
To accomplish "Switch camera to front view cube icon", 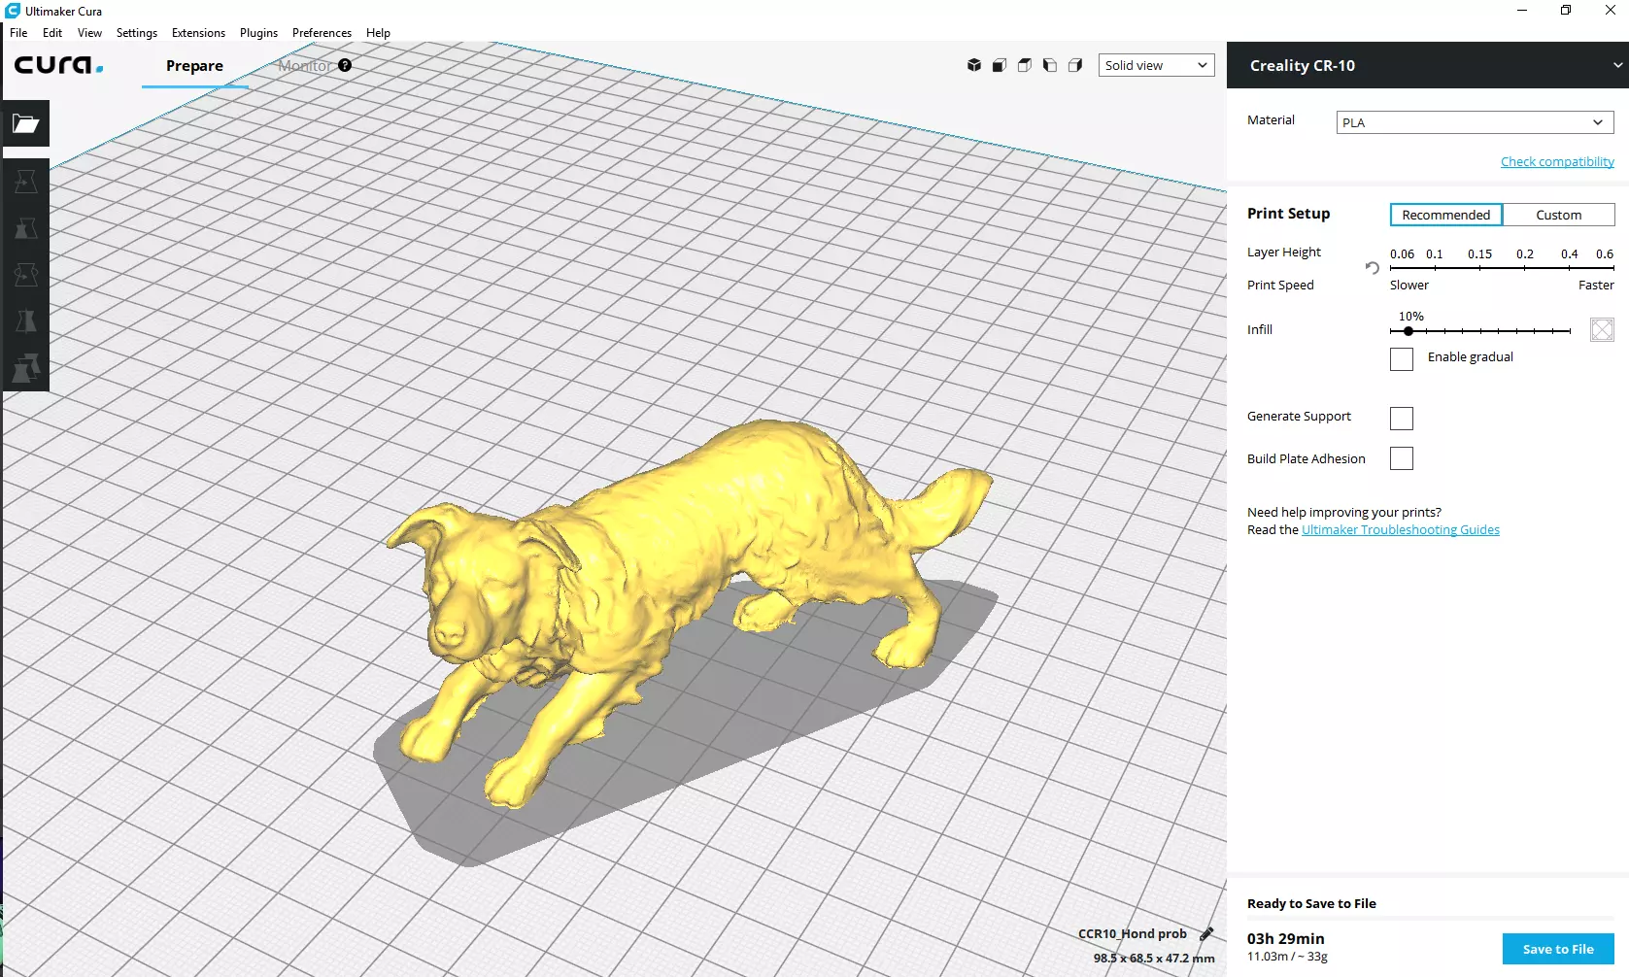I will tap(1000, 65).
